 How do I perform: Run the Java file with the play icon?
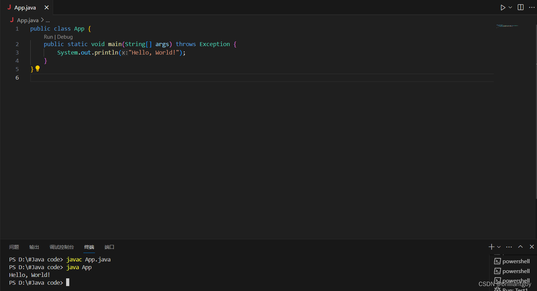point(503,7)
